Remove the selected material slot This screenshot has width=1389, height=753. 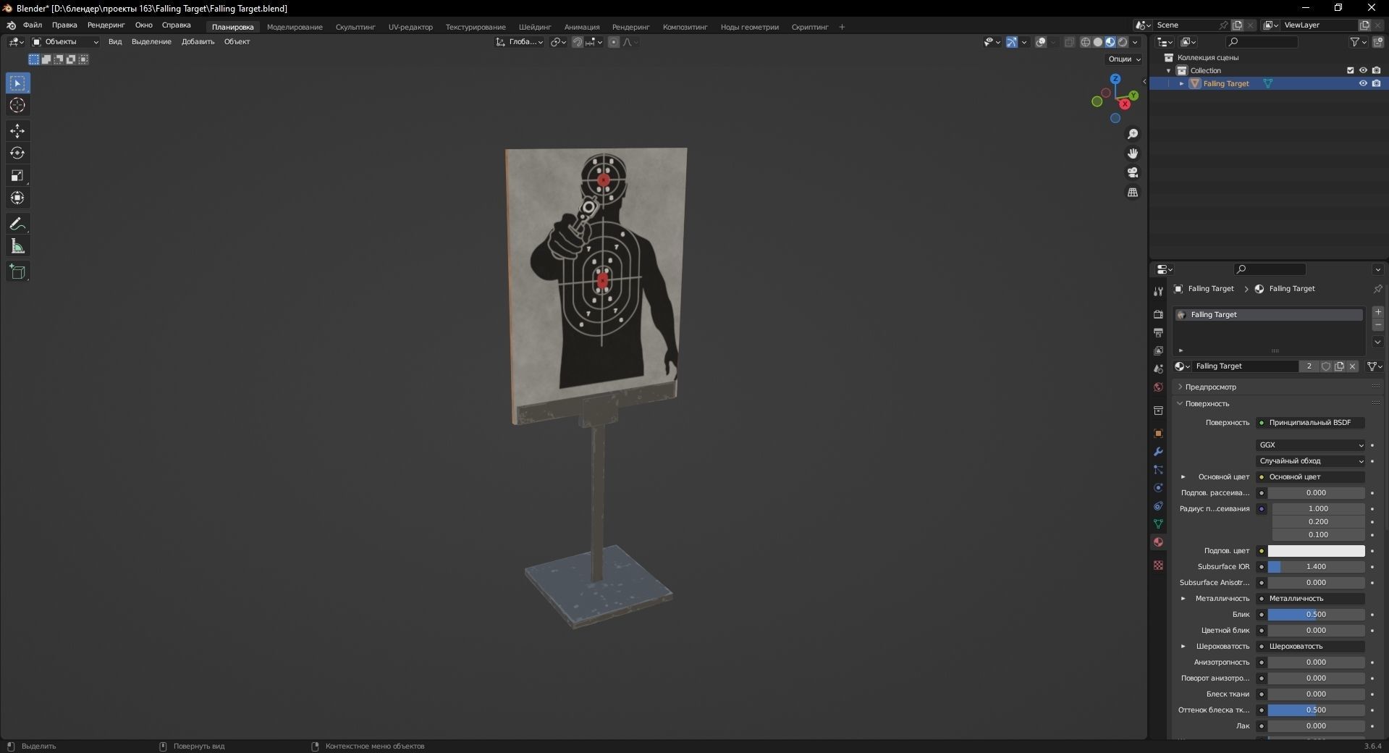(x=1378, y=325)
